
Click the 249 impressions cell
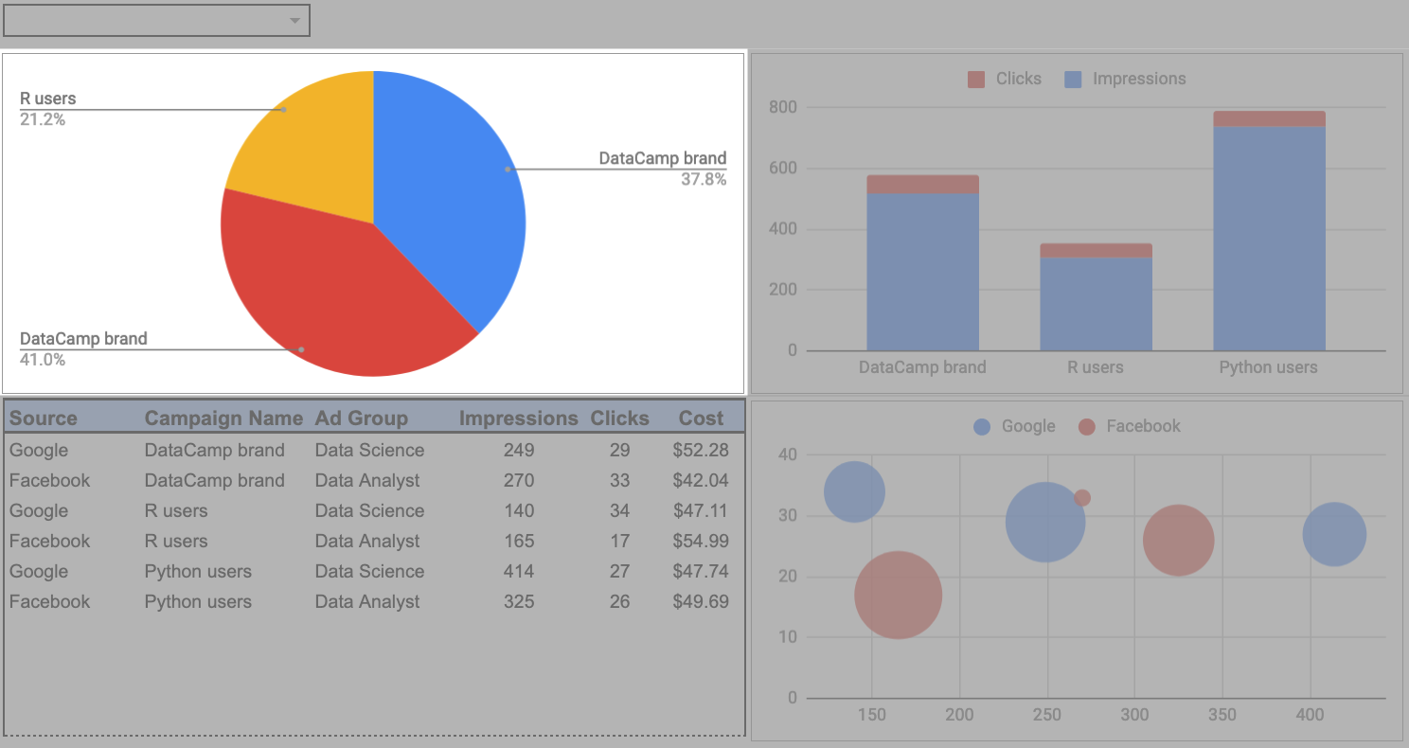519,451
